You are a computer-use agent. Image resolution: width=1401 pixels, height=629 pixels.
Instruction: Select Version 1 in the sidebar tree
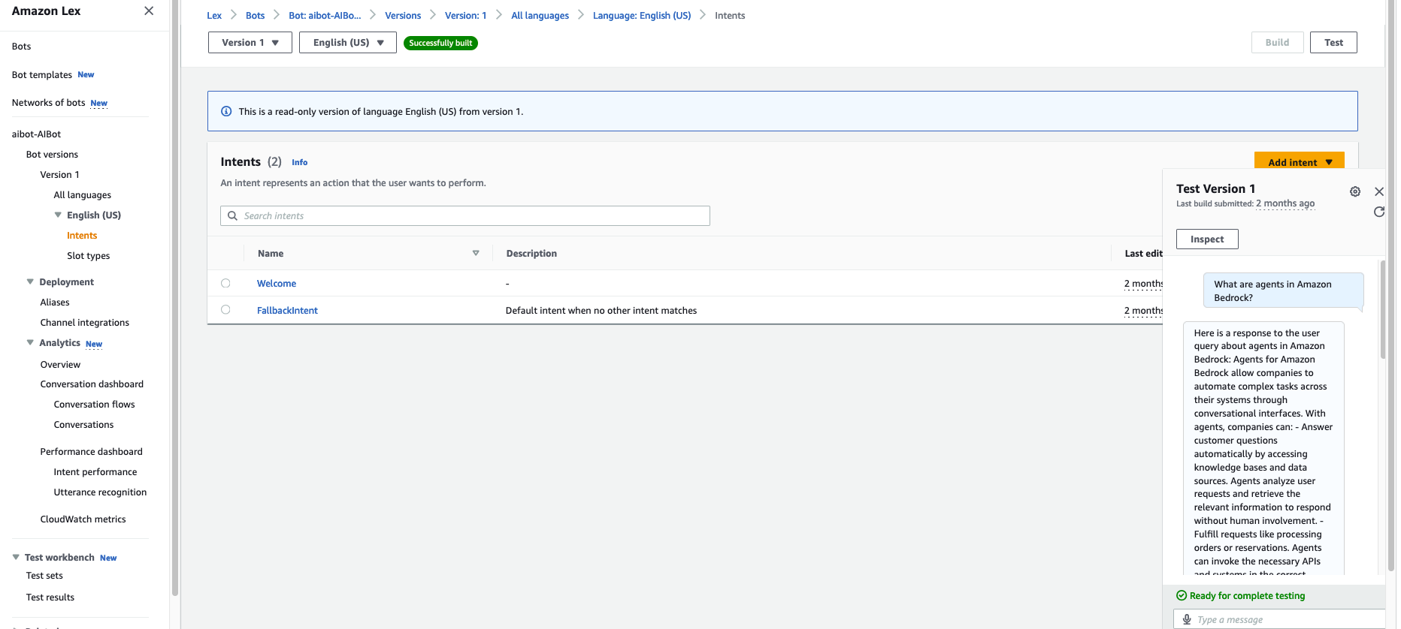(60, 175)
